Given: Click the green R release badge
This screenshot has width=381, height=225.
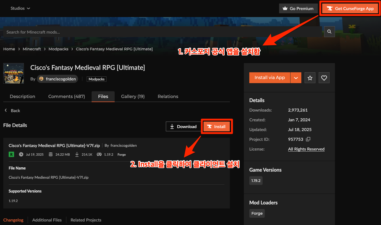Looking at the screenshot, I should click(11, 154).
